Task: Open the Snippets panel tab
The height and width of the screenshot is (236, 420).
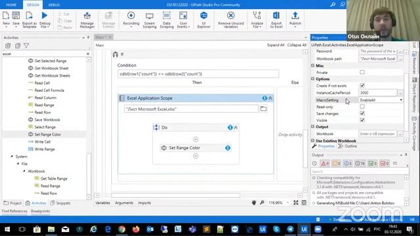Action: pyautogui.click(x=60, y=203)
